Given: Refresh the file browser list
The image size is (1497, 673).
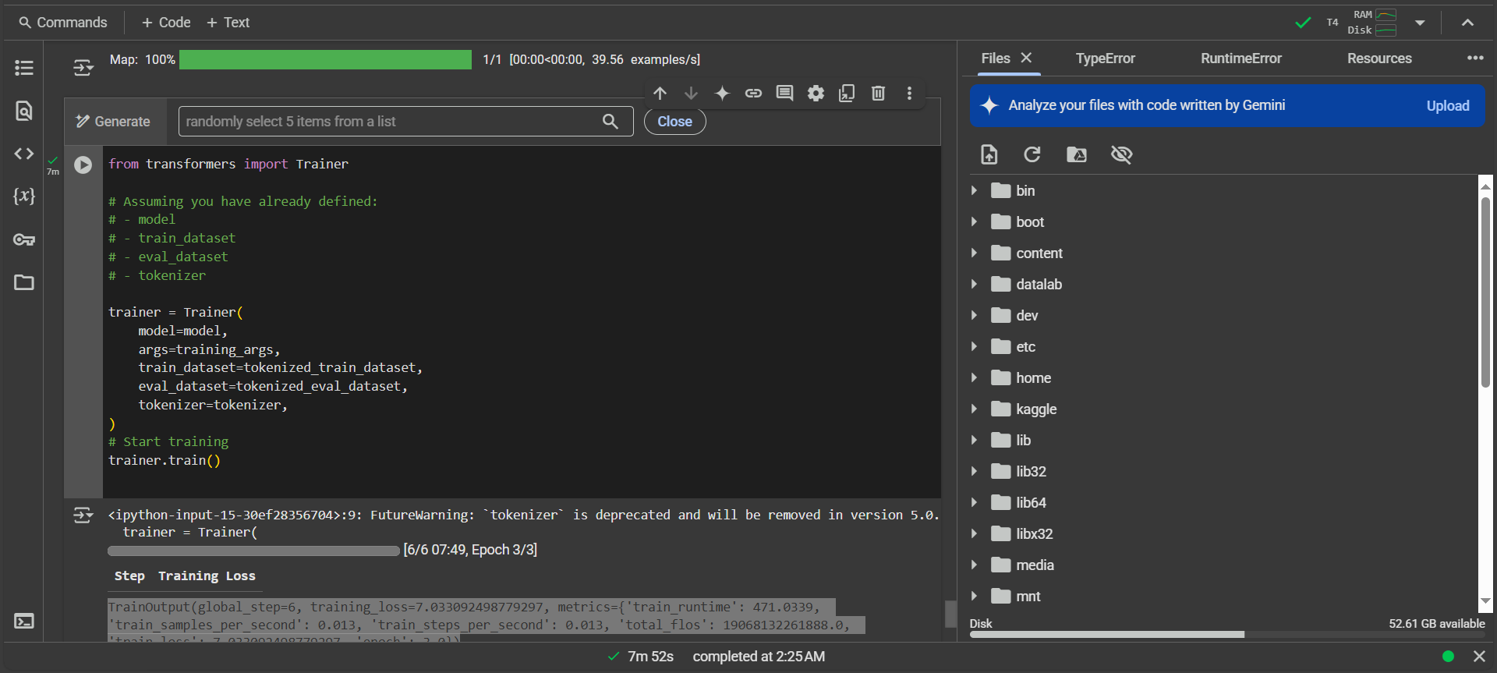Looking at the screenshot, I should [1032, 154].
